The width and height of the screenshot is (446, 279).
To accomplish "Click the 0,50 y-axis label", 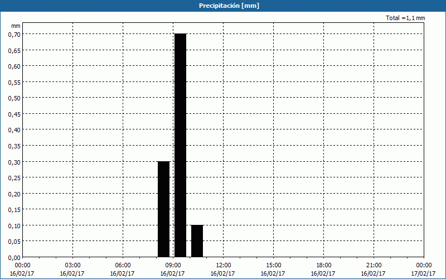I will coord(14,98).
